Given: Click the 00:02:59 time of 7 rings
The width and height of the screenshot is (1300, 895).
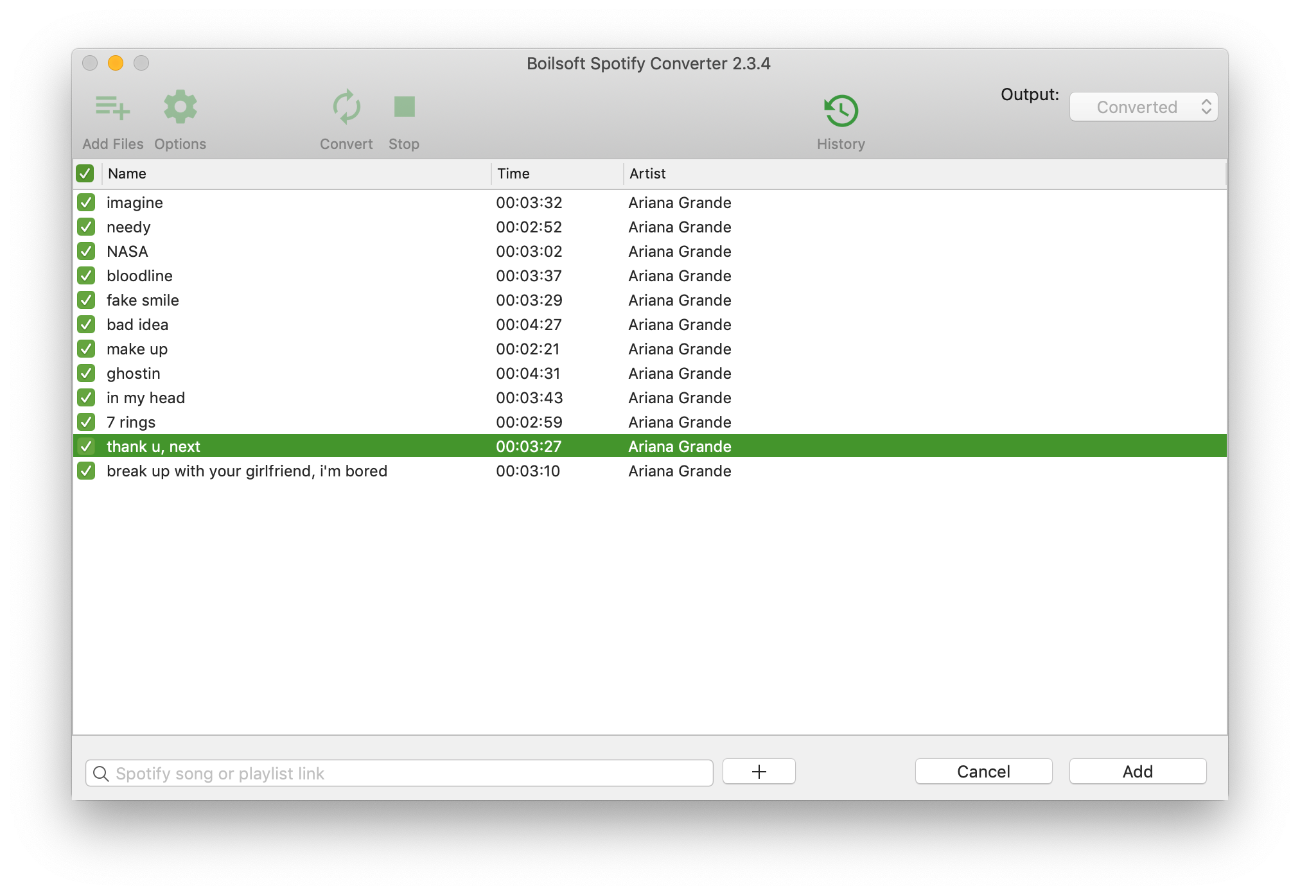Looking at the screenshot, I should click(529, 422).
